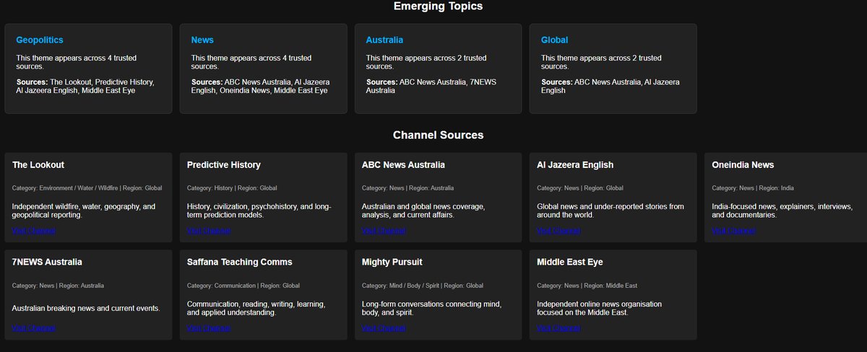This screenshot has height=352, width=867.
Task: Open Visit Channel link for 7NEWS Australia
Action: tap(34, 328)
